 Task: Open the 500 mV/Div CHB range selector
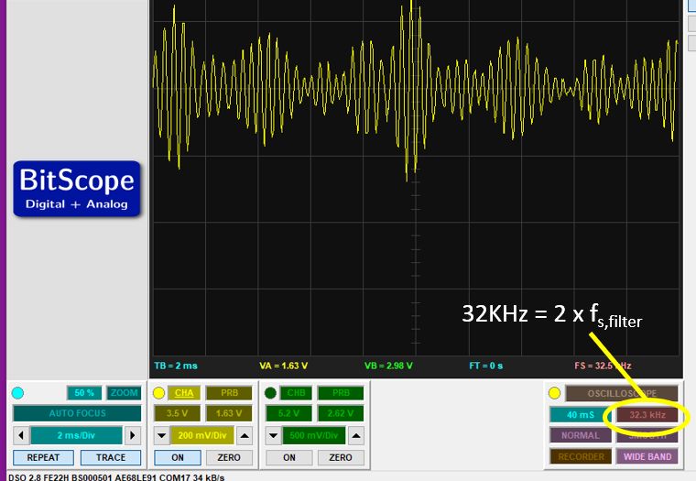click(x=314, y=435)
